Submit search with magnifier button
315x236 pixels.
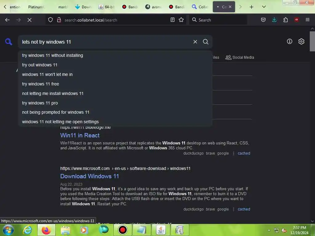click(x=205, y=42)
